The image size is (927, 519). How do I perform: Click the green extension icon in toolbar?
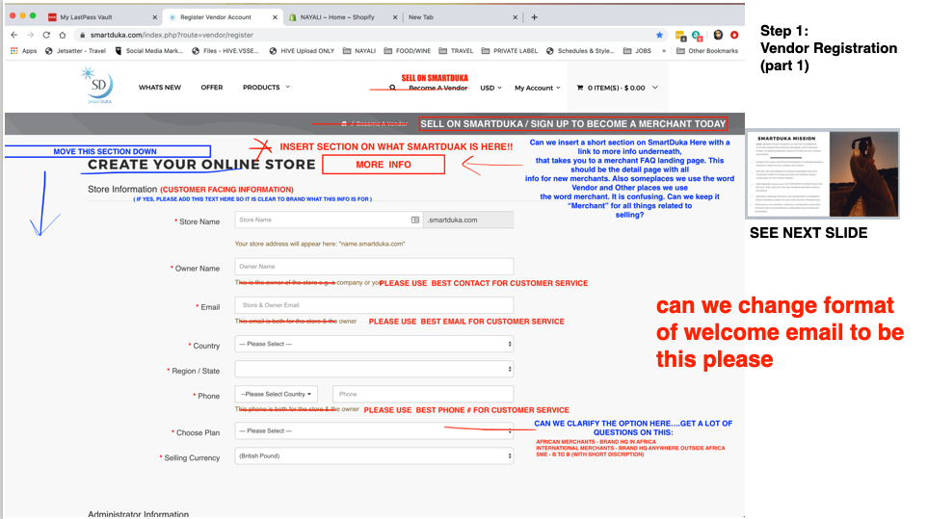(x=697, y=36)
